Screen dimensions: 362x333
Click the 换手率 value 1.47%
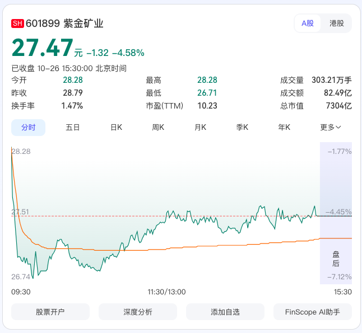[x=72, y=106]
